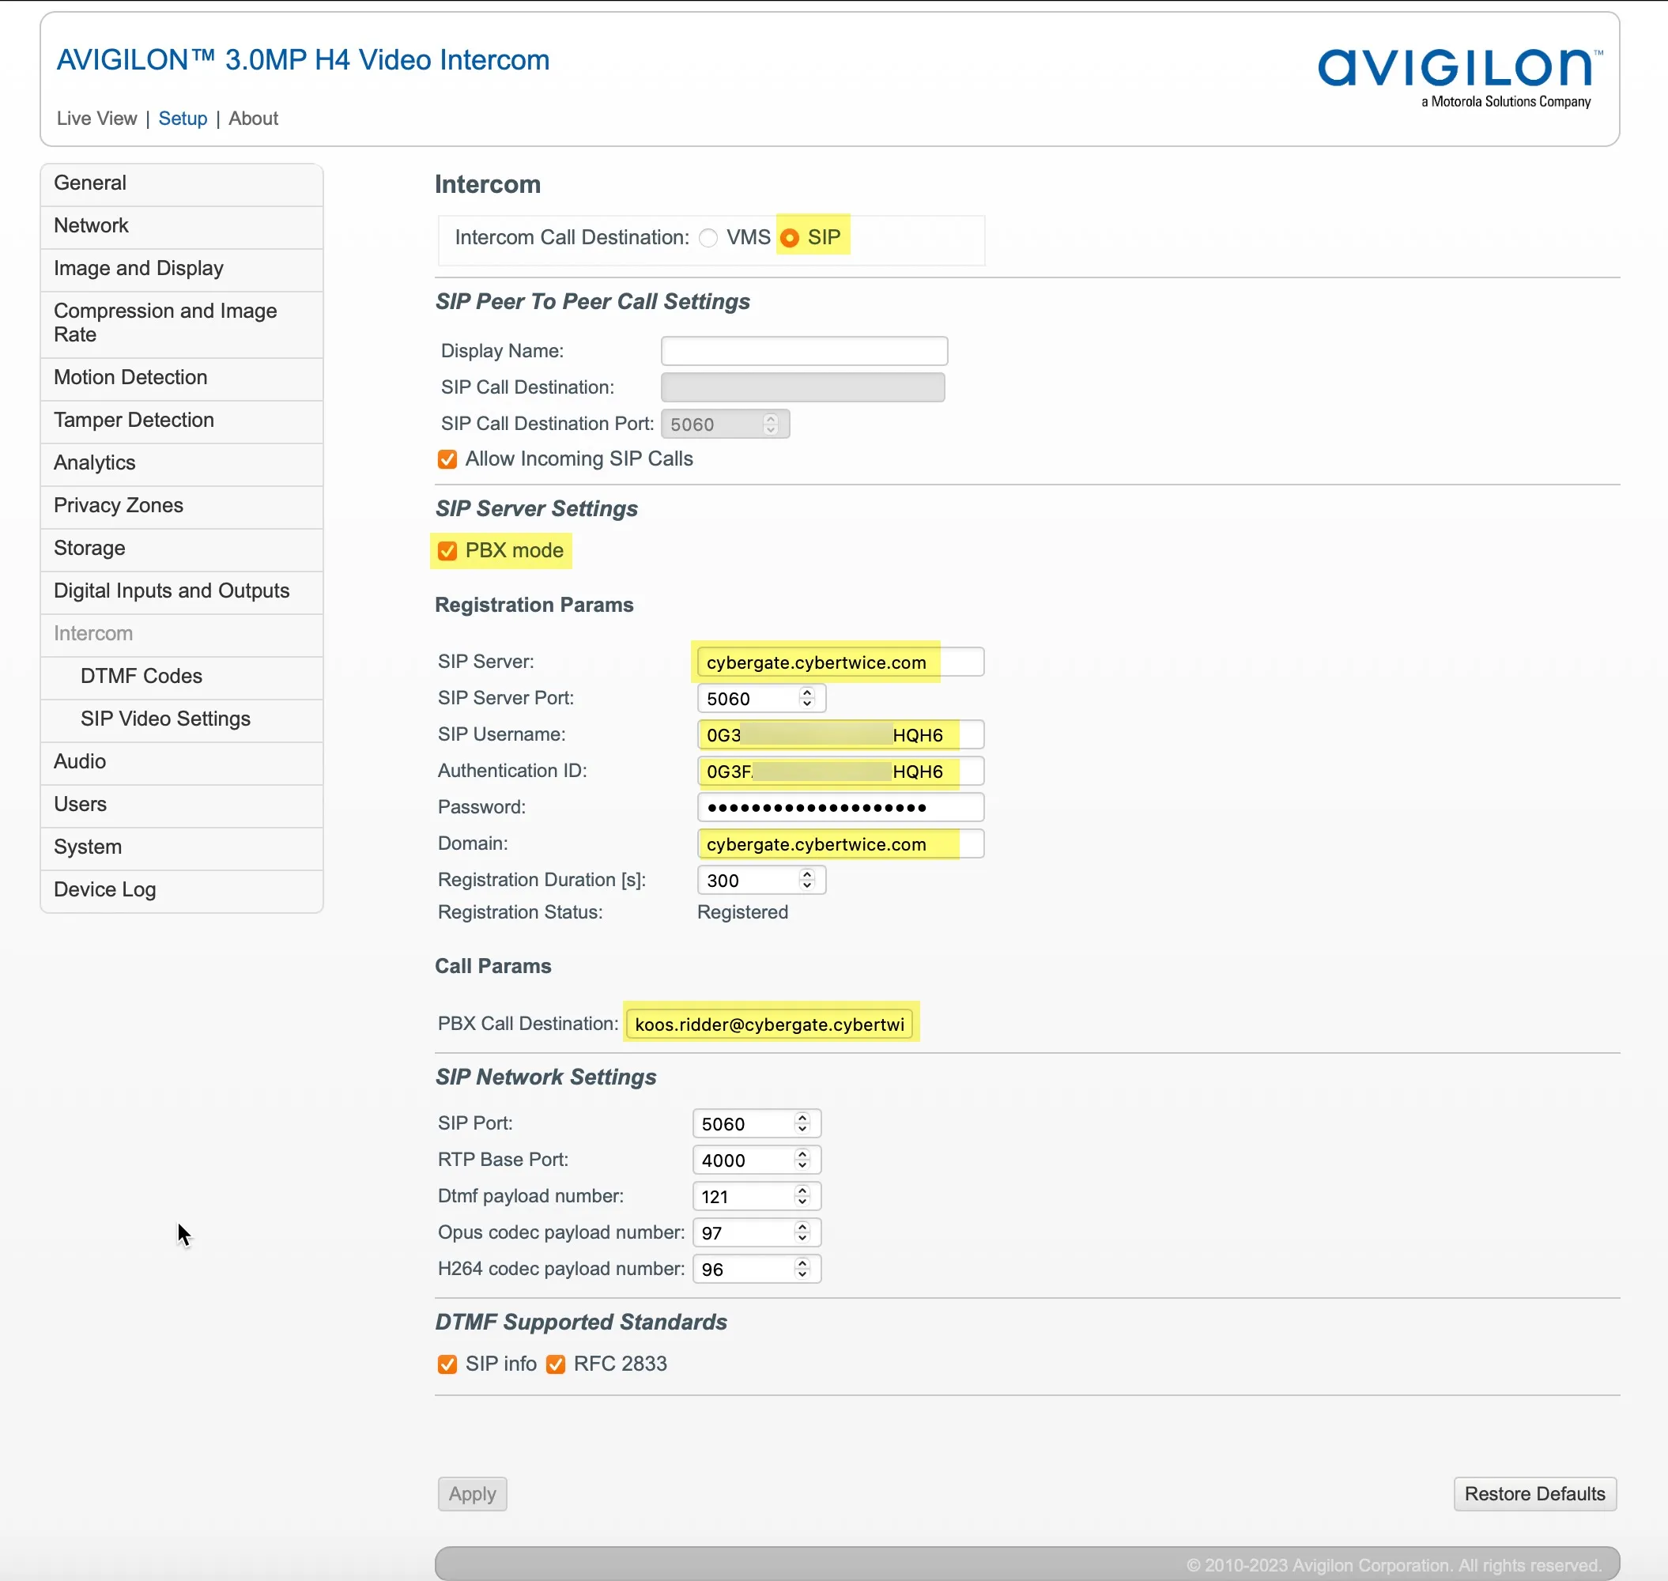
Task: Click the SIP Username field
Action: 840,736
